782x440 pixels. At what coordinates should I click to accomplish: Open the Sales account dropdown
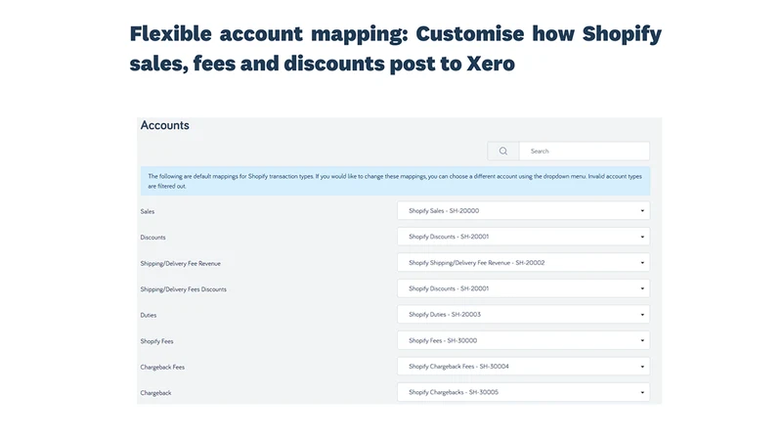pos(523,210)
